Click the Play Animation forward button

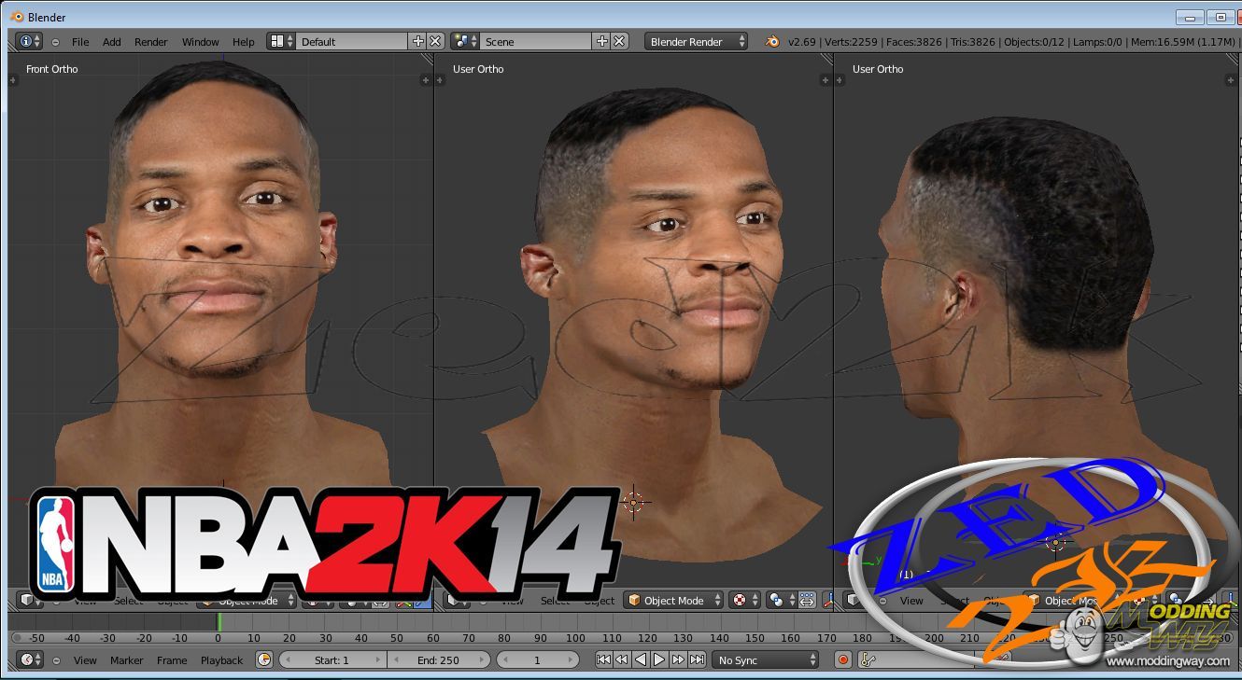[659, 660]
